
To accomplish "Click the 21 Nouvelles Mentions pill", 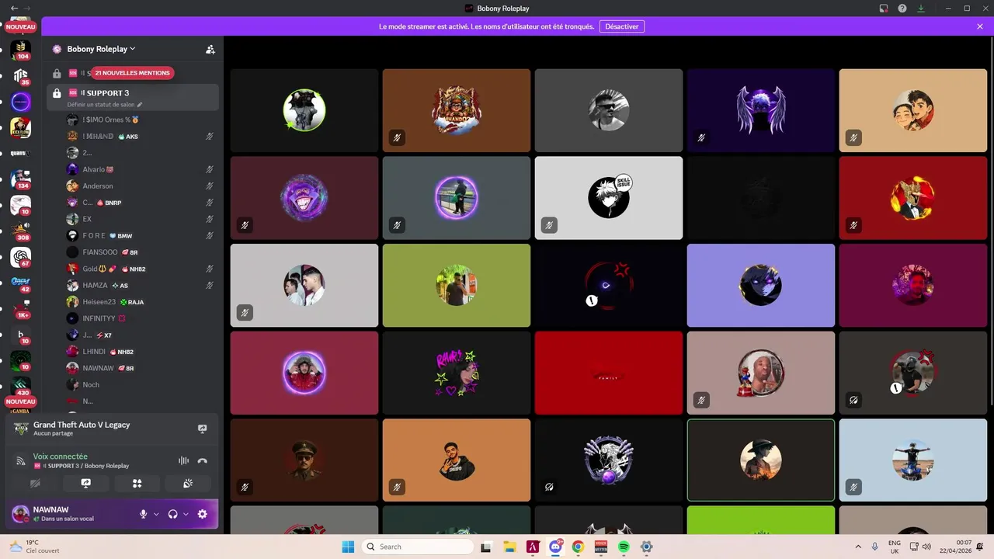I will (x=132, y=73).
